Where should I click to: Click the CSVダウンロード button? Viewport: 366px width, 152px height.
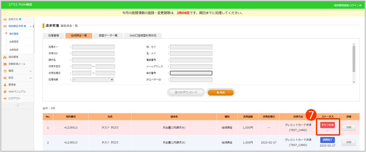click(186, 92)
